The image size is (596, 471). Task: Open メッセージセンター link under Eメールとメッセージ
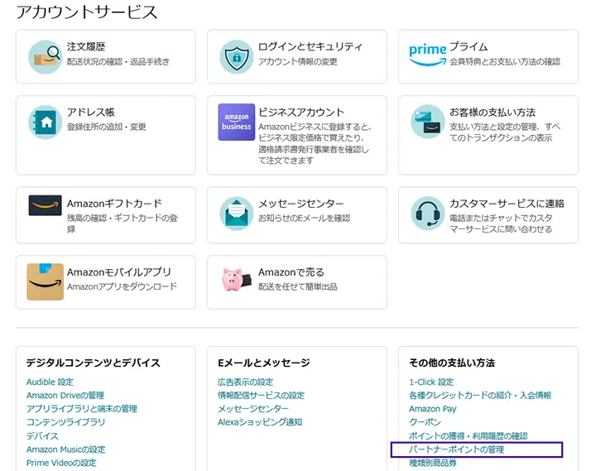252,409
